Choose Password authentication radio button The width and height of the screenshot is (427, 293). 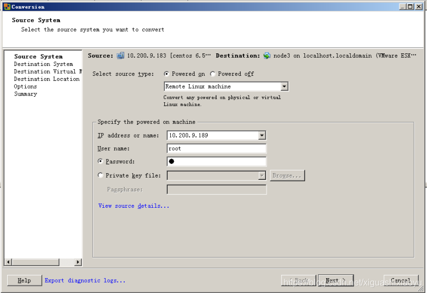[100, 161]
